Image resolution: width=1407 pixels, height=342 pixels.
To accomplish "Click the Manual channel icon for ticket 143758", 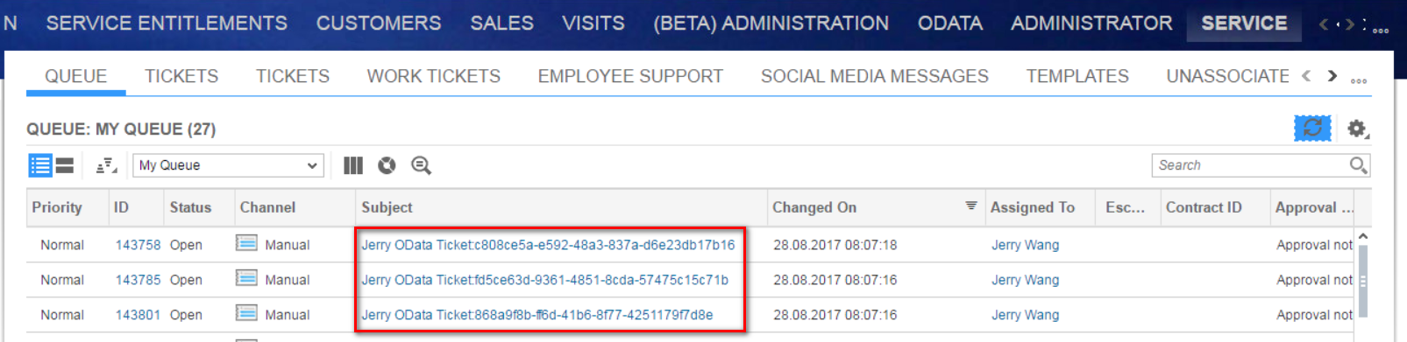I will [246, 243].
